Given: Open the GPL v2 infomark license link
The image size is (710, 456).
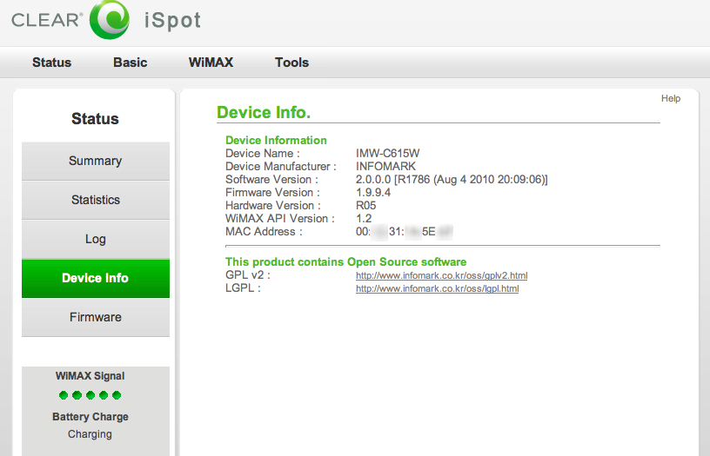Looking at the screenshot, I should point(441,275).
